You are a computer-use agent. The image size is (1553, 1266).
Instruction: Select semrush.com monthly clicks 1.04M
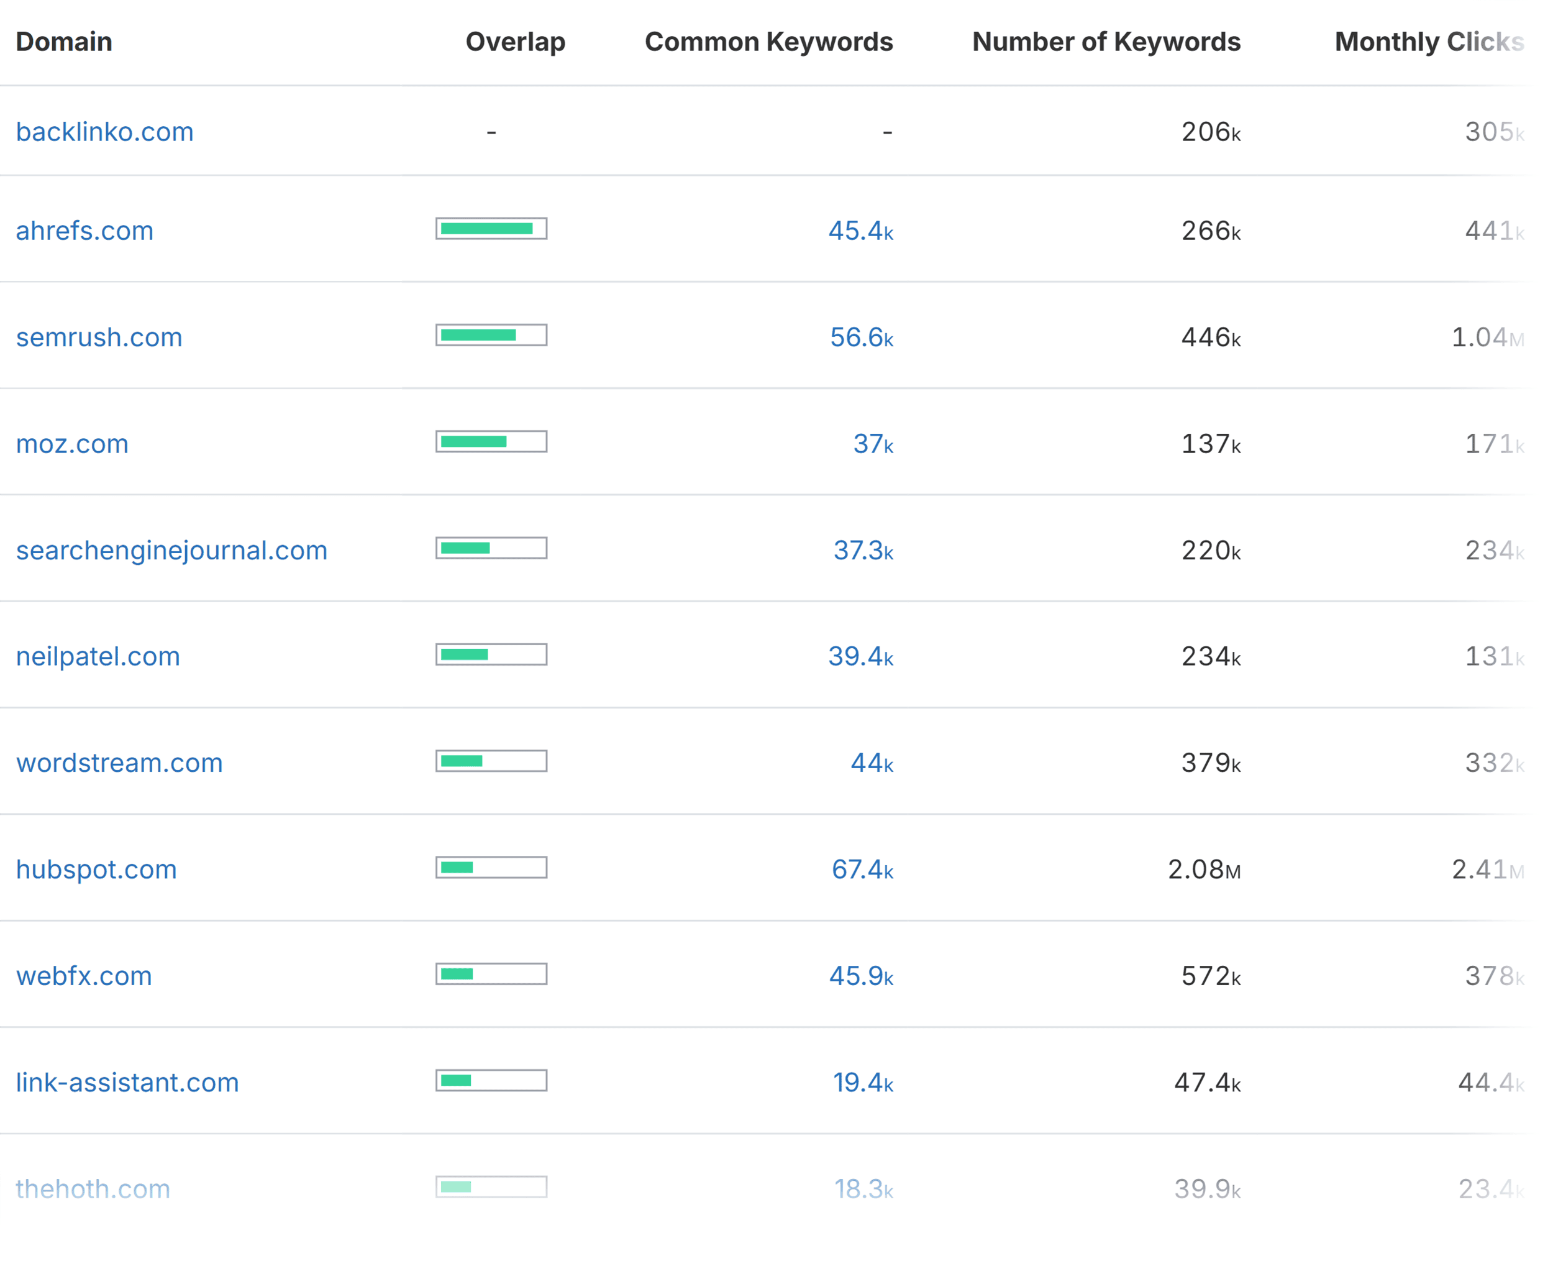click(1488, 337)
